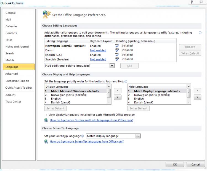
Task: Click the Help question mark in title bar
Action: click(x=191, y=2)
